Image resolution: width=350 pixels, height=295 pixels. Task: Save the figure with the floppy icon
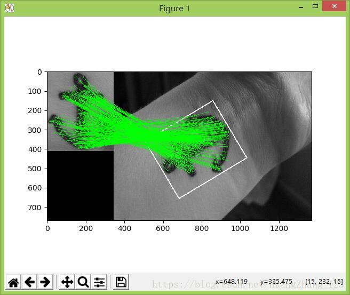[121, 282]
